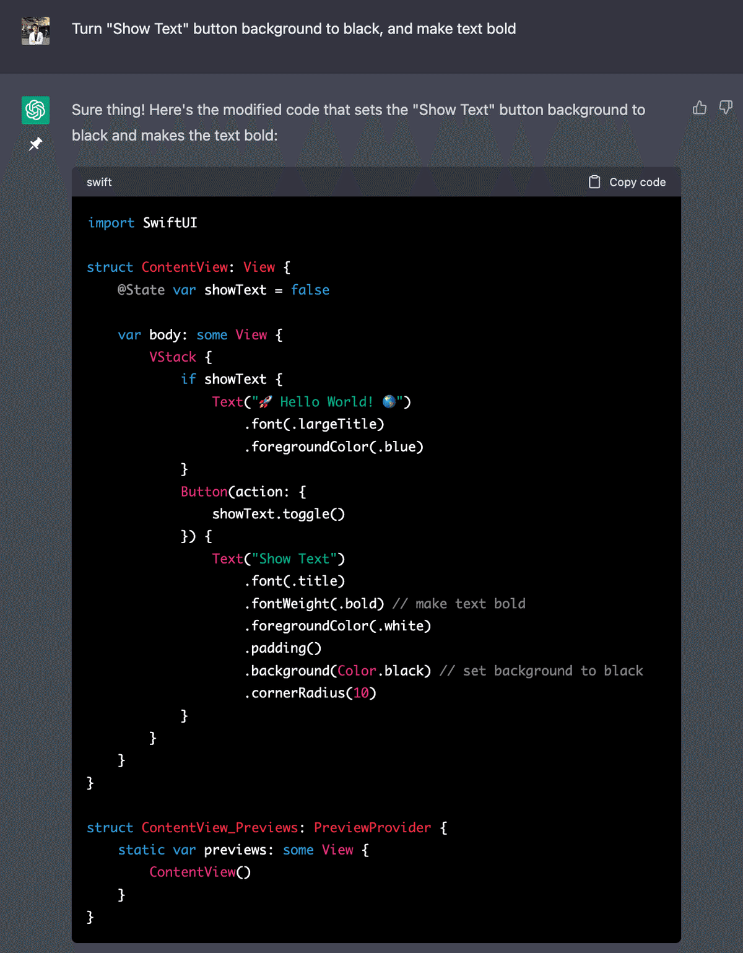Click the '@State var showText = false' line
The width and height of the screenshot is (743, 953).
(224, 290)
